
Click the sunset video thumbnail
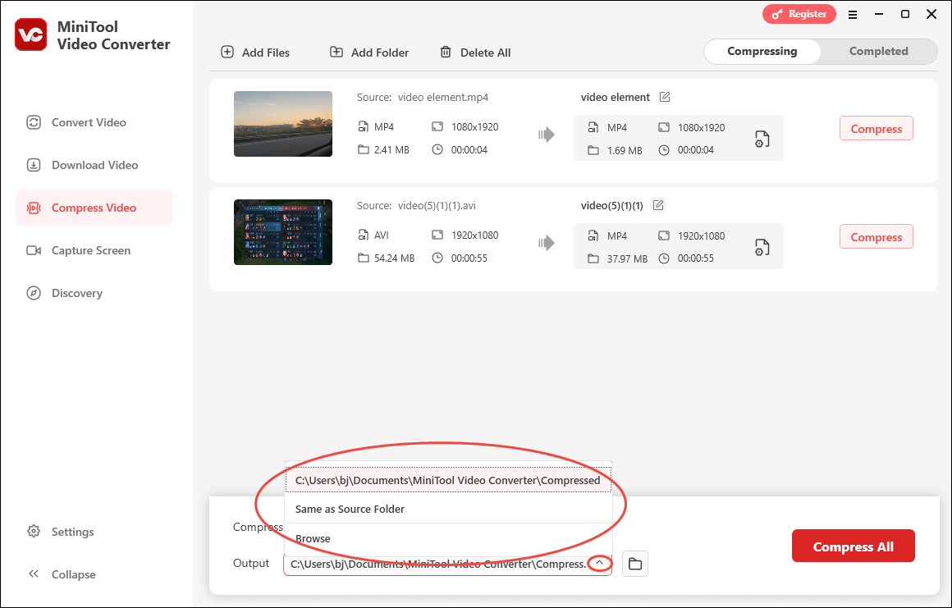click(283, 124)
